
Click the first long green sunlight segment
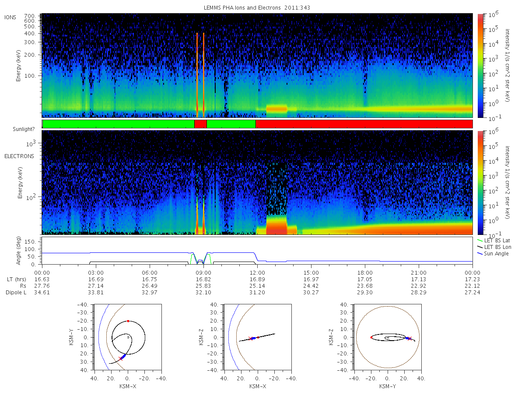tap(119, 124)
